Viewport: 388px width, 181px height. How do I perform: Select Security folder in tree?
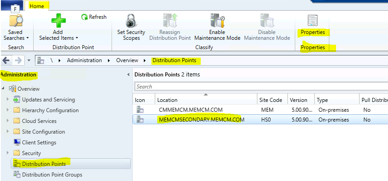31,153
